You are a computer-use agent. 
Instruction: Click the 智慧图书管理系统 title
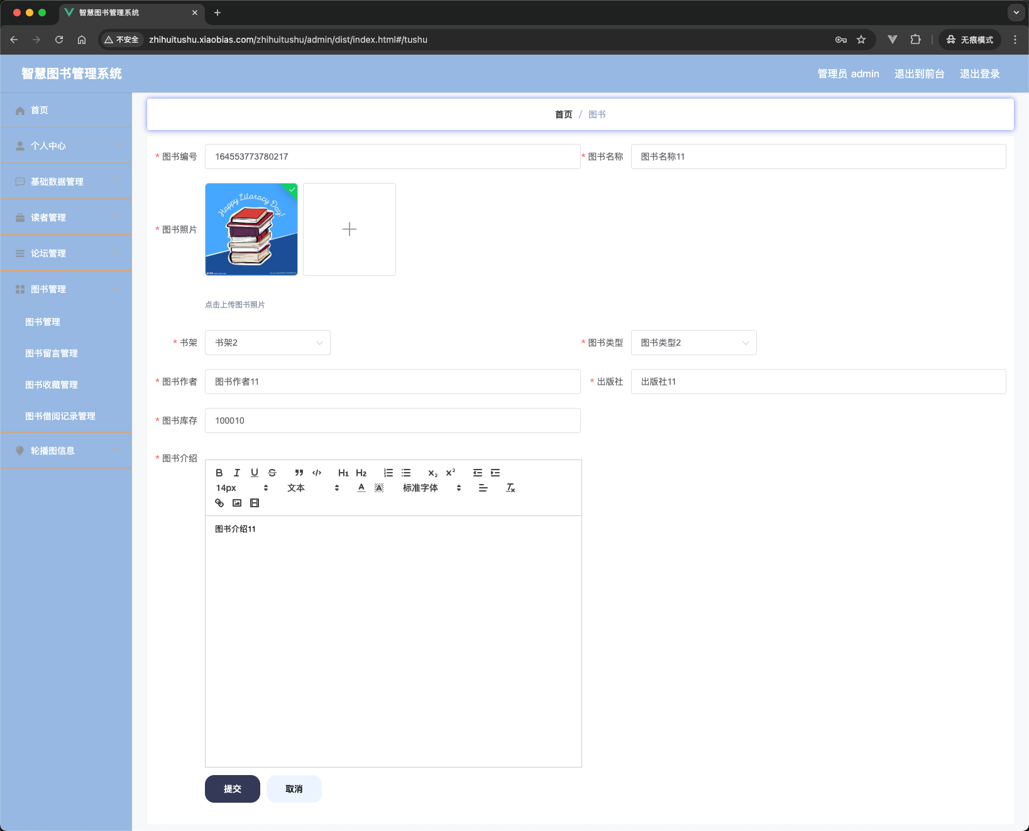(72, 74)
